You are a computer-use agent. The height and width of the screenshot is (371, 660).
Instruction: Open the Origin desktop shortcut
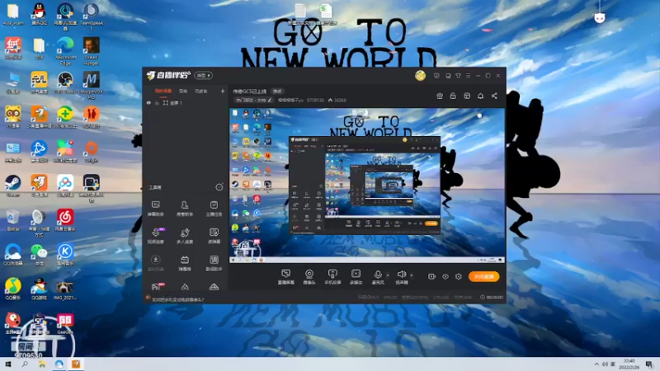point(92,152)
